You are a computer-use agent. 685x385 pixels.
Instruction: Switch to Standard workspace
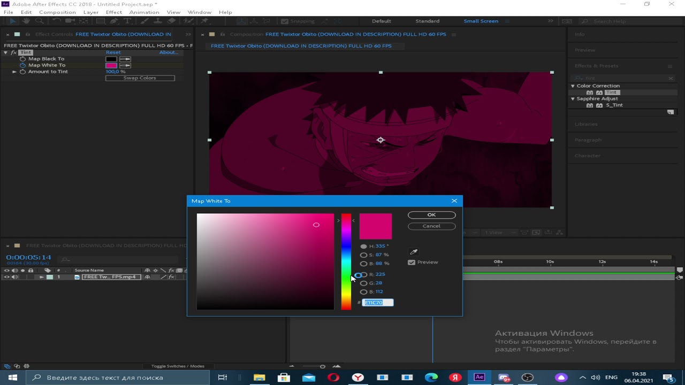tap(428, 21)
